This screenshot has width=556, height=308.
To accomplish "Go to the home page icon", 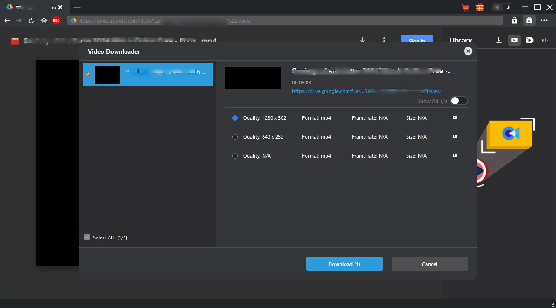I will [44, 20].
